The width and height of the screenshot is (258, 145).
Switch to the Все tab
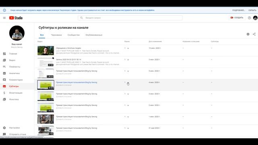point(42,35)
